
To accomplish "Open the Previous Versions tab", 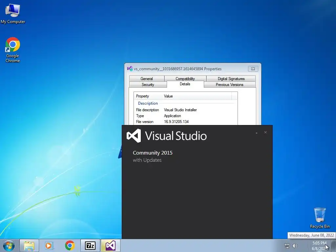I will (x=229, y=85).
